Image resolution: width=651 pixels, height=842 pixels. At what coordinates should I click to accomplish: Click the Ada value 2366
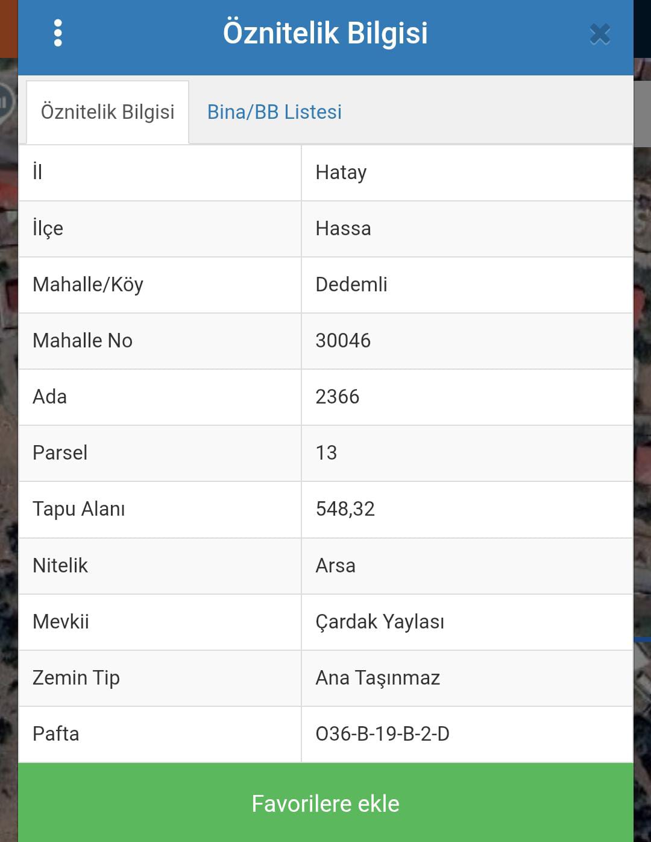point(338,397)
